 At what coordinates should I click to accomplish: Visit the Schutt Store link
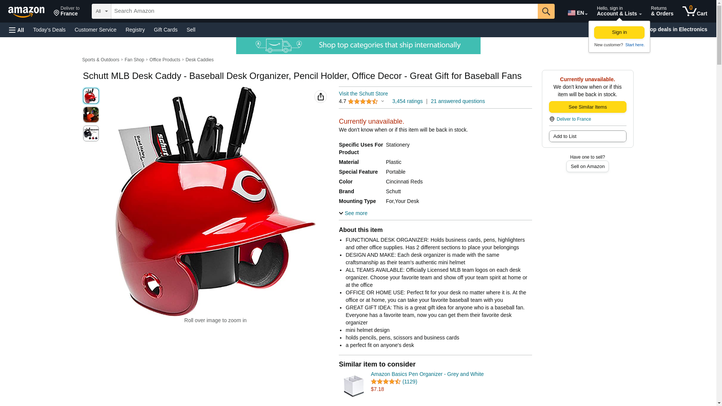(363, 94)
